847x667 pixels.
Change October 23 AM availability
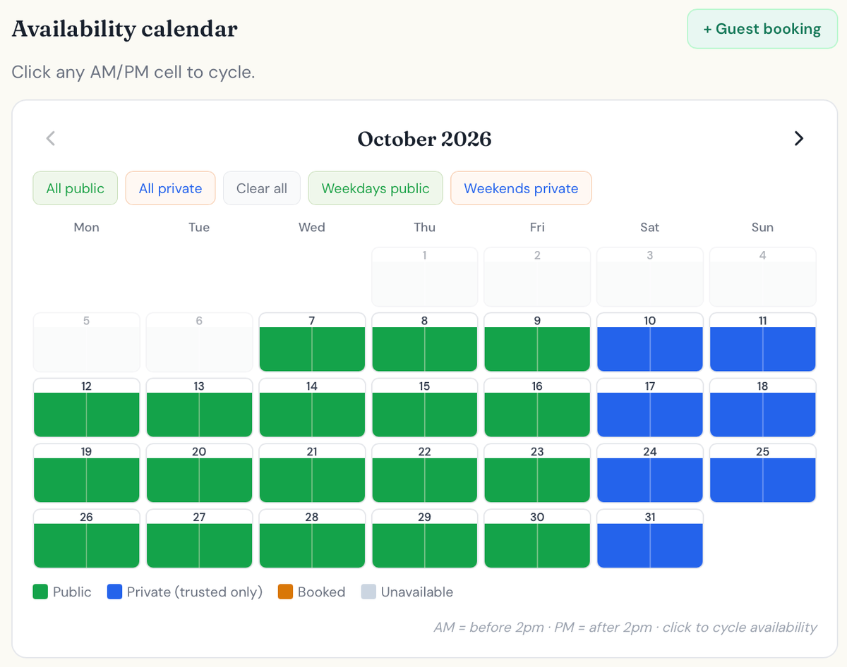click(512, 480)
